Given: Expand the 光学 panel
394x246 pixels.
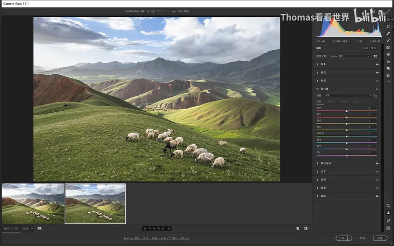Looking at the screenshot, I should pos(318,172).
